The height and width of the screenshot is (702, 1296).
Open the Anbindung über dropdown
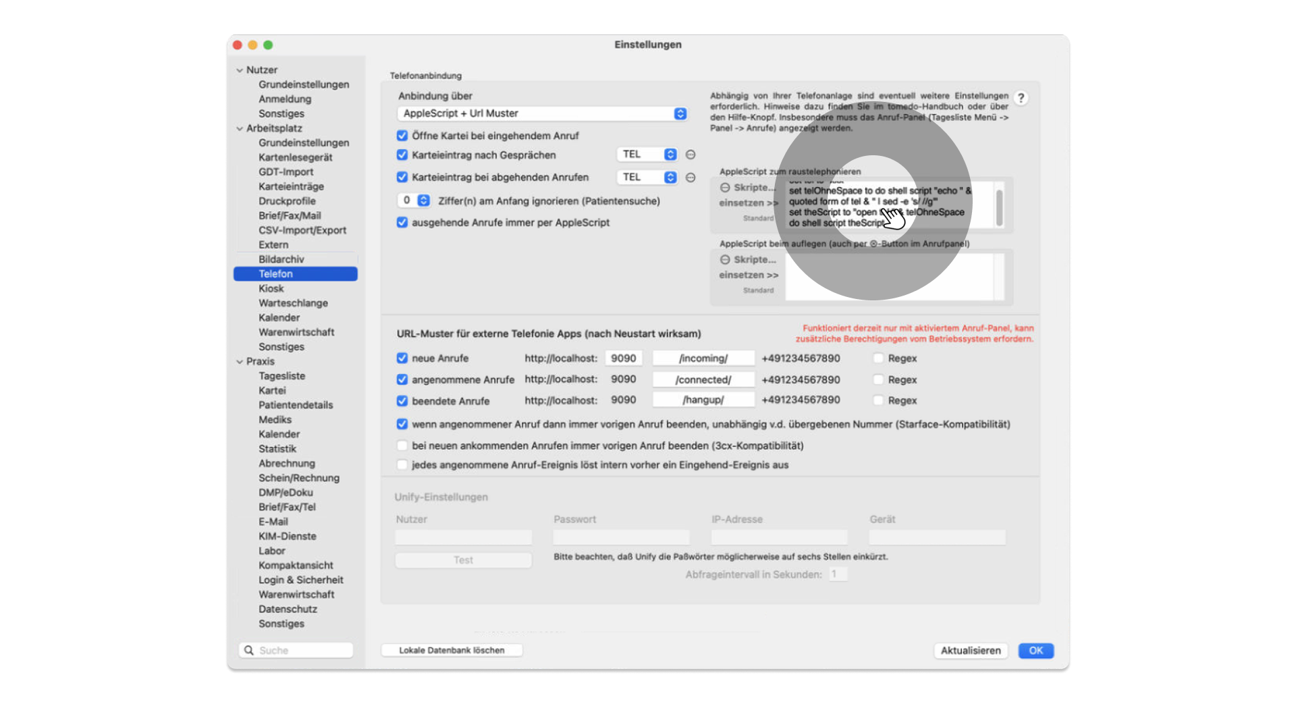click(x=542, y=113)
